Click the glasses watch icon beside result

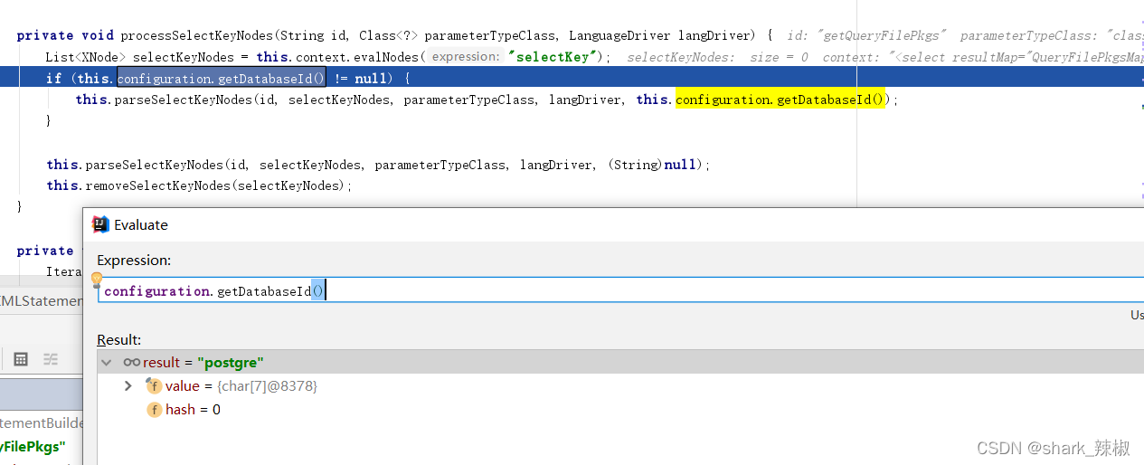132,362
